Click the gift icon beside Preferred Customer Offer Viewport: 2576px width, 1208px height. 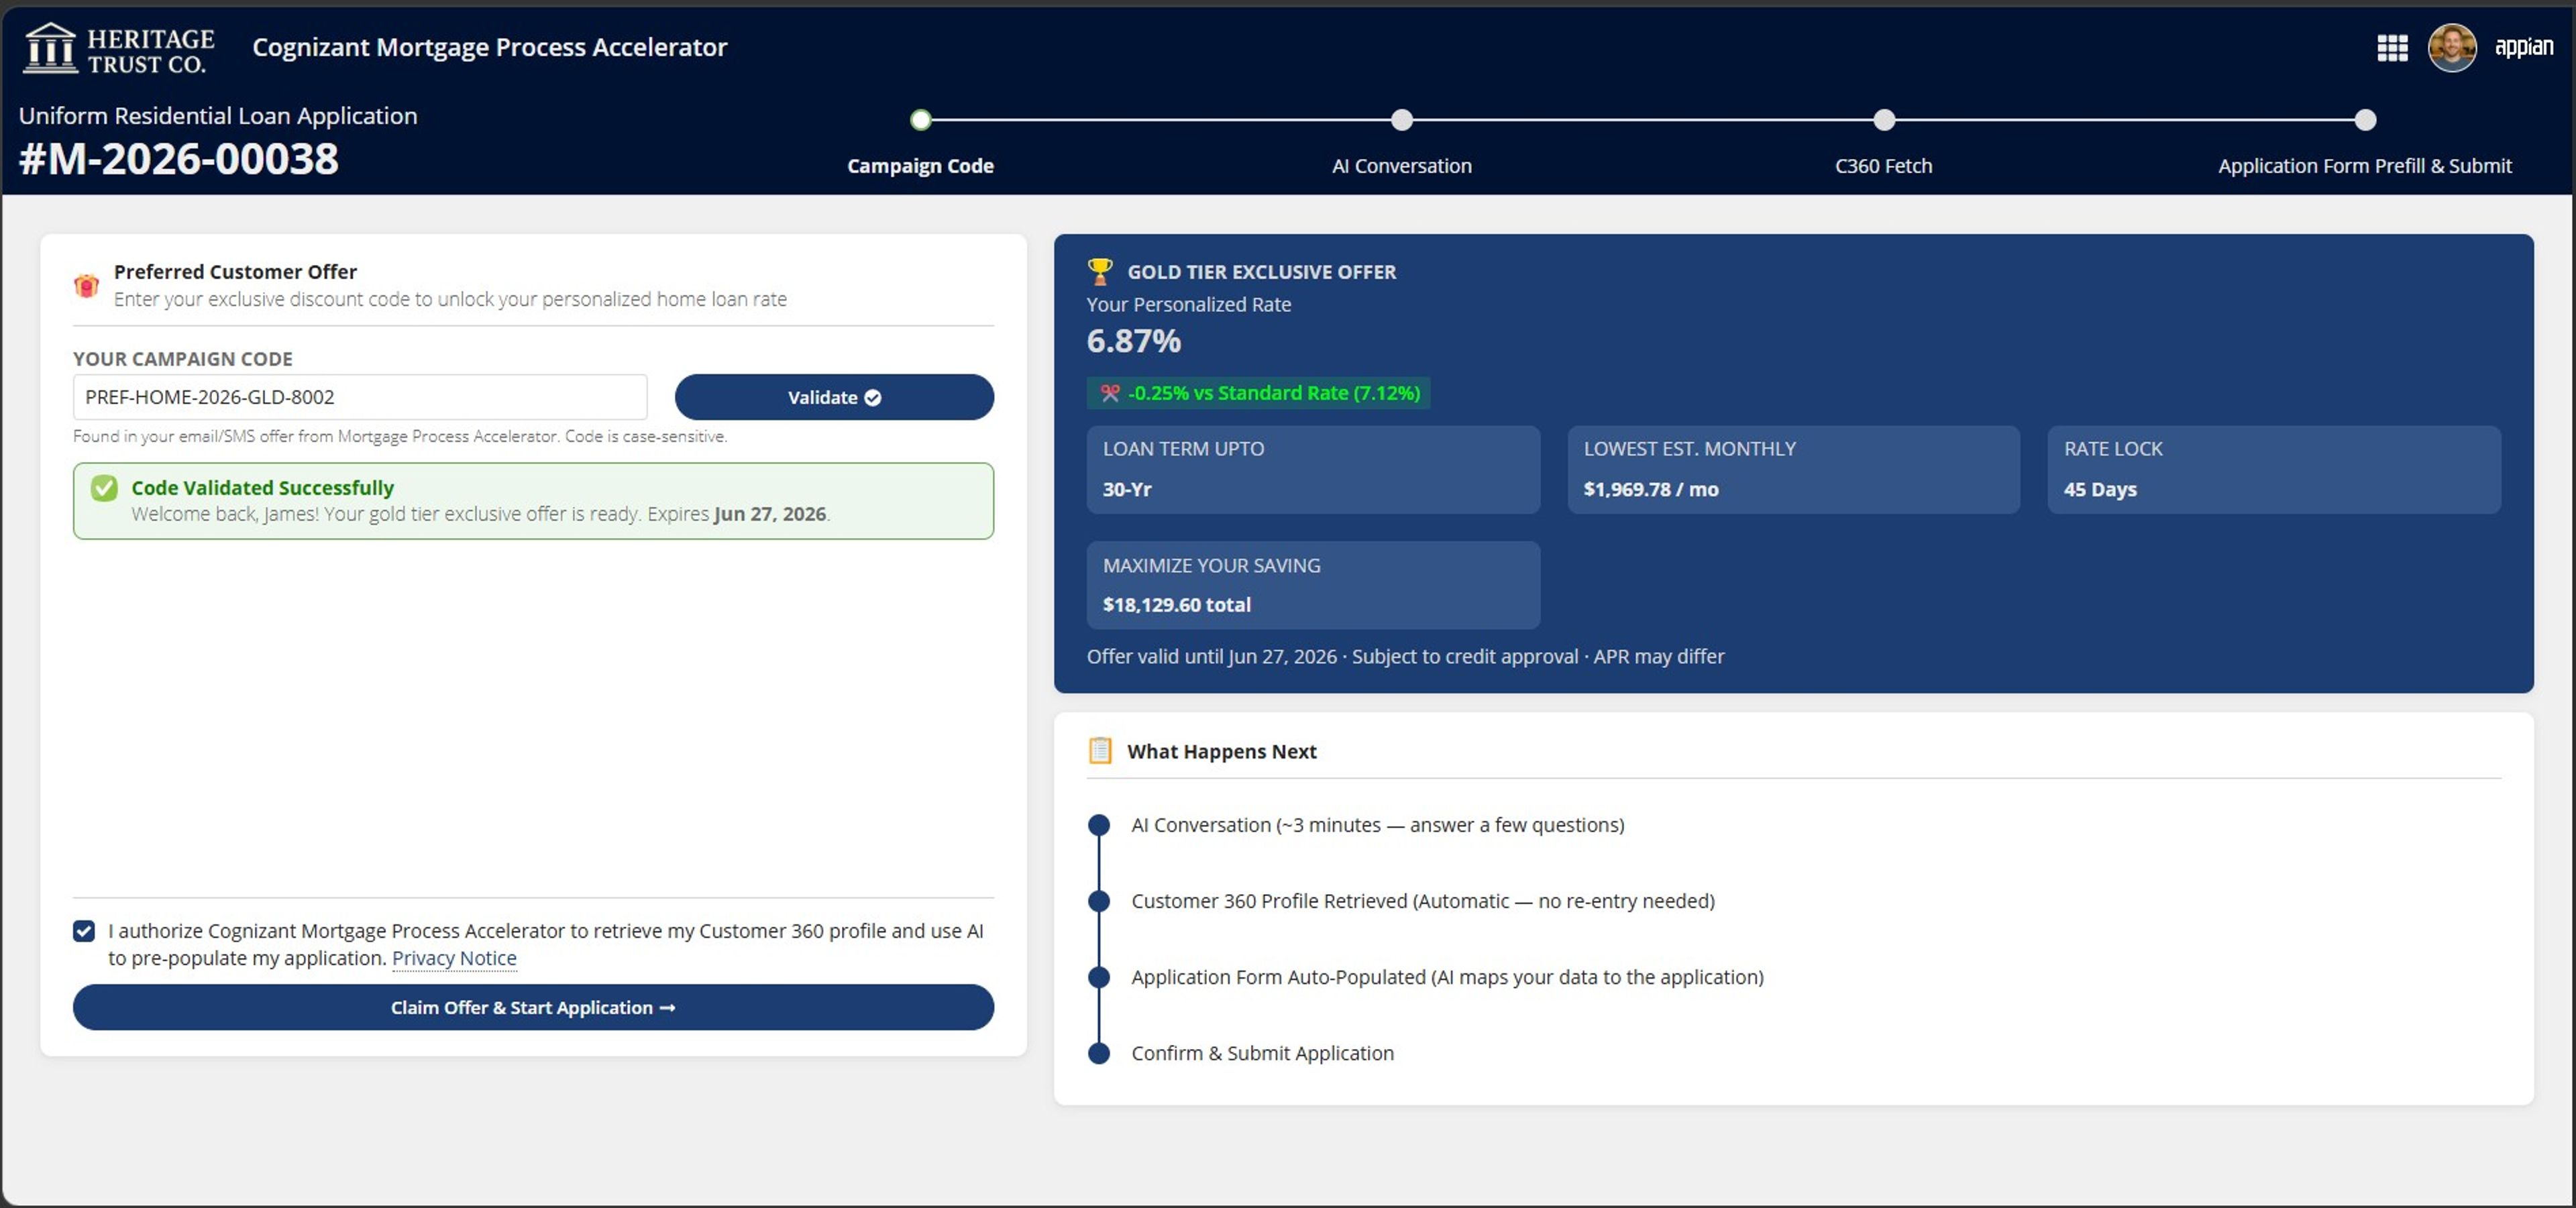pos(87,286)
